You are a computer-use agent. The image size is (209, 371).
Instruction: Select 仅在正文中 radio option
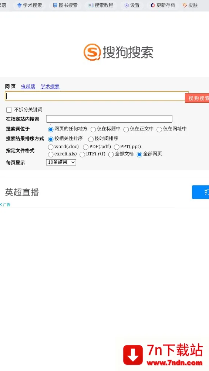[x=126, y=129]
